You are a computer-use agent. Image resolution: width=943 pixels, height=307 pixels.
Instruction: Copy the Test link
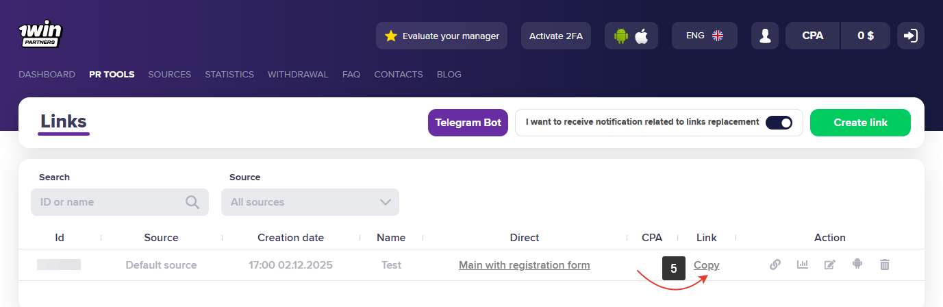[x=707, y=265]
